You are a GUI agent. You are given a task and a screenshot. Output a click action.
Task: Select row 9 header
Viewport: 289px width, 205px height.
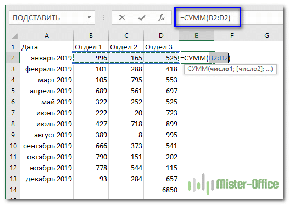(x=13, y=135)
